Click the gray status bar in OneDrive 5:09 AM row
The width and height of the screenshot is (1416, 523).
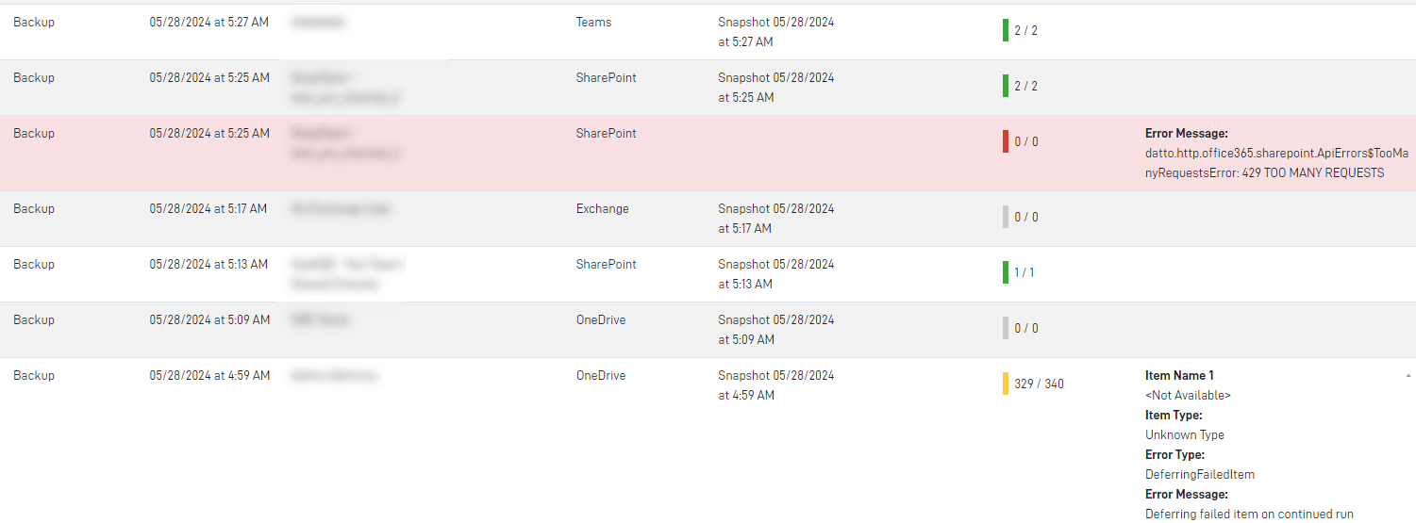[1006, 328]
